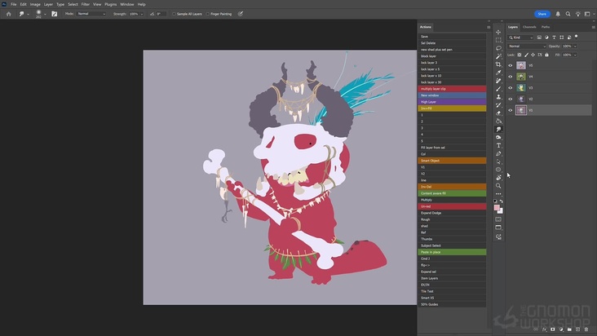Change the screen mode
This screenshot has width=597, height=336.
coord(498,228)
